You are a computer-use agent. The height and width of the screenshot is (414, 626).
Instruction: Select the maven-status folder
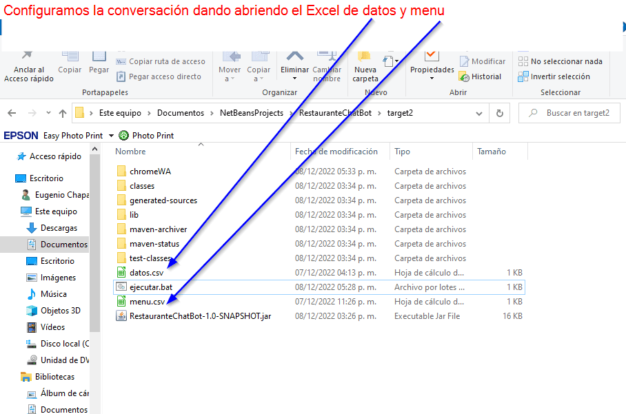coord(154,244)
